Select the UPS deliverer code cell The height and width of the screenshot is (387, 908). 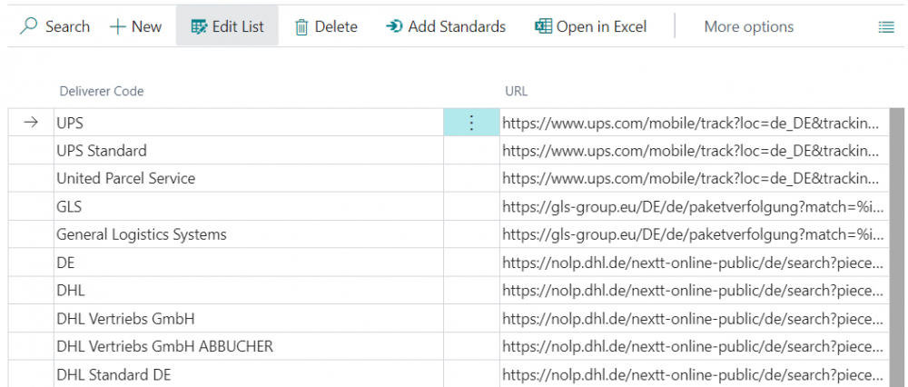[249, 123]
